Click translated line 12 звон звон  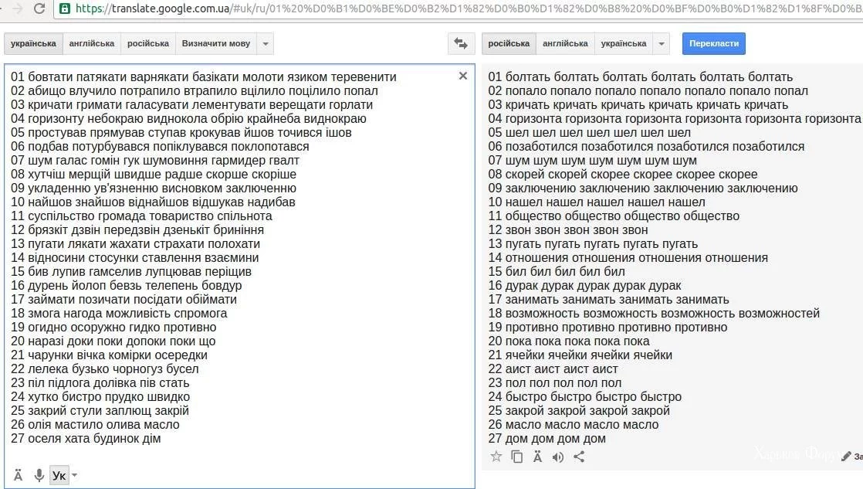point(568,229)
